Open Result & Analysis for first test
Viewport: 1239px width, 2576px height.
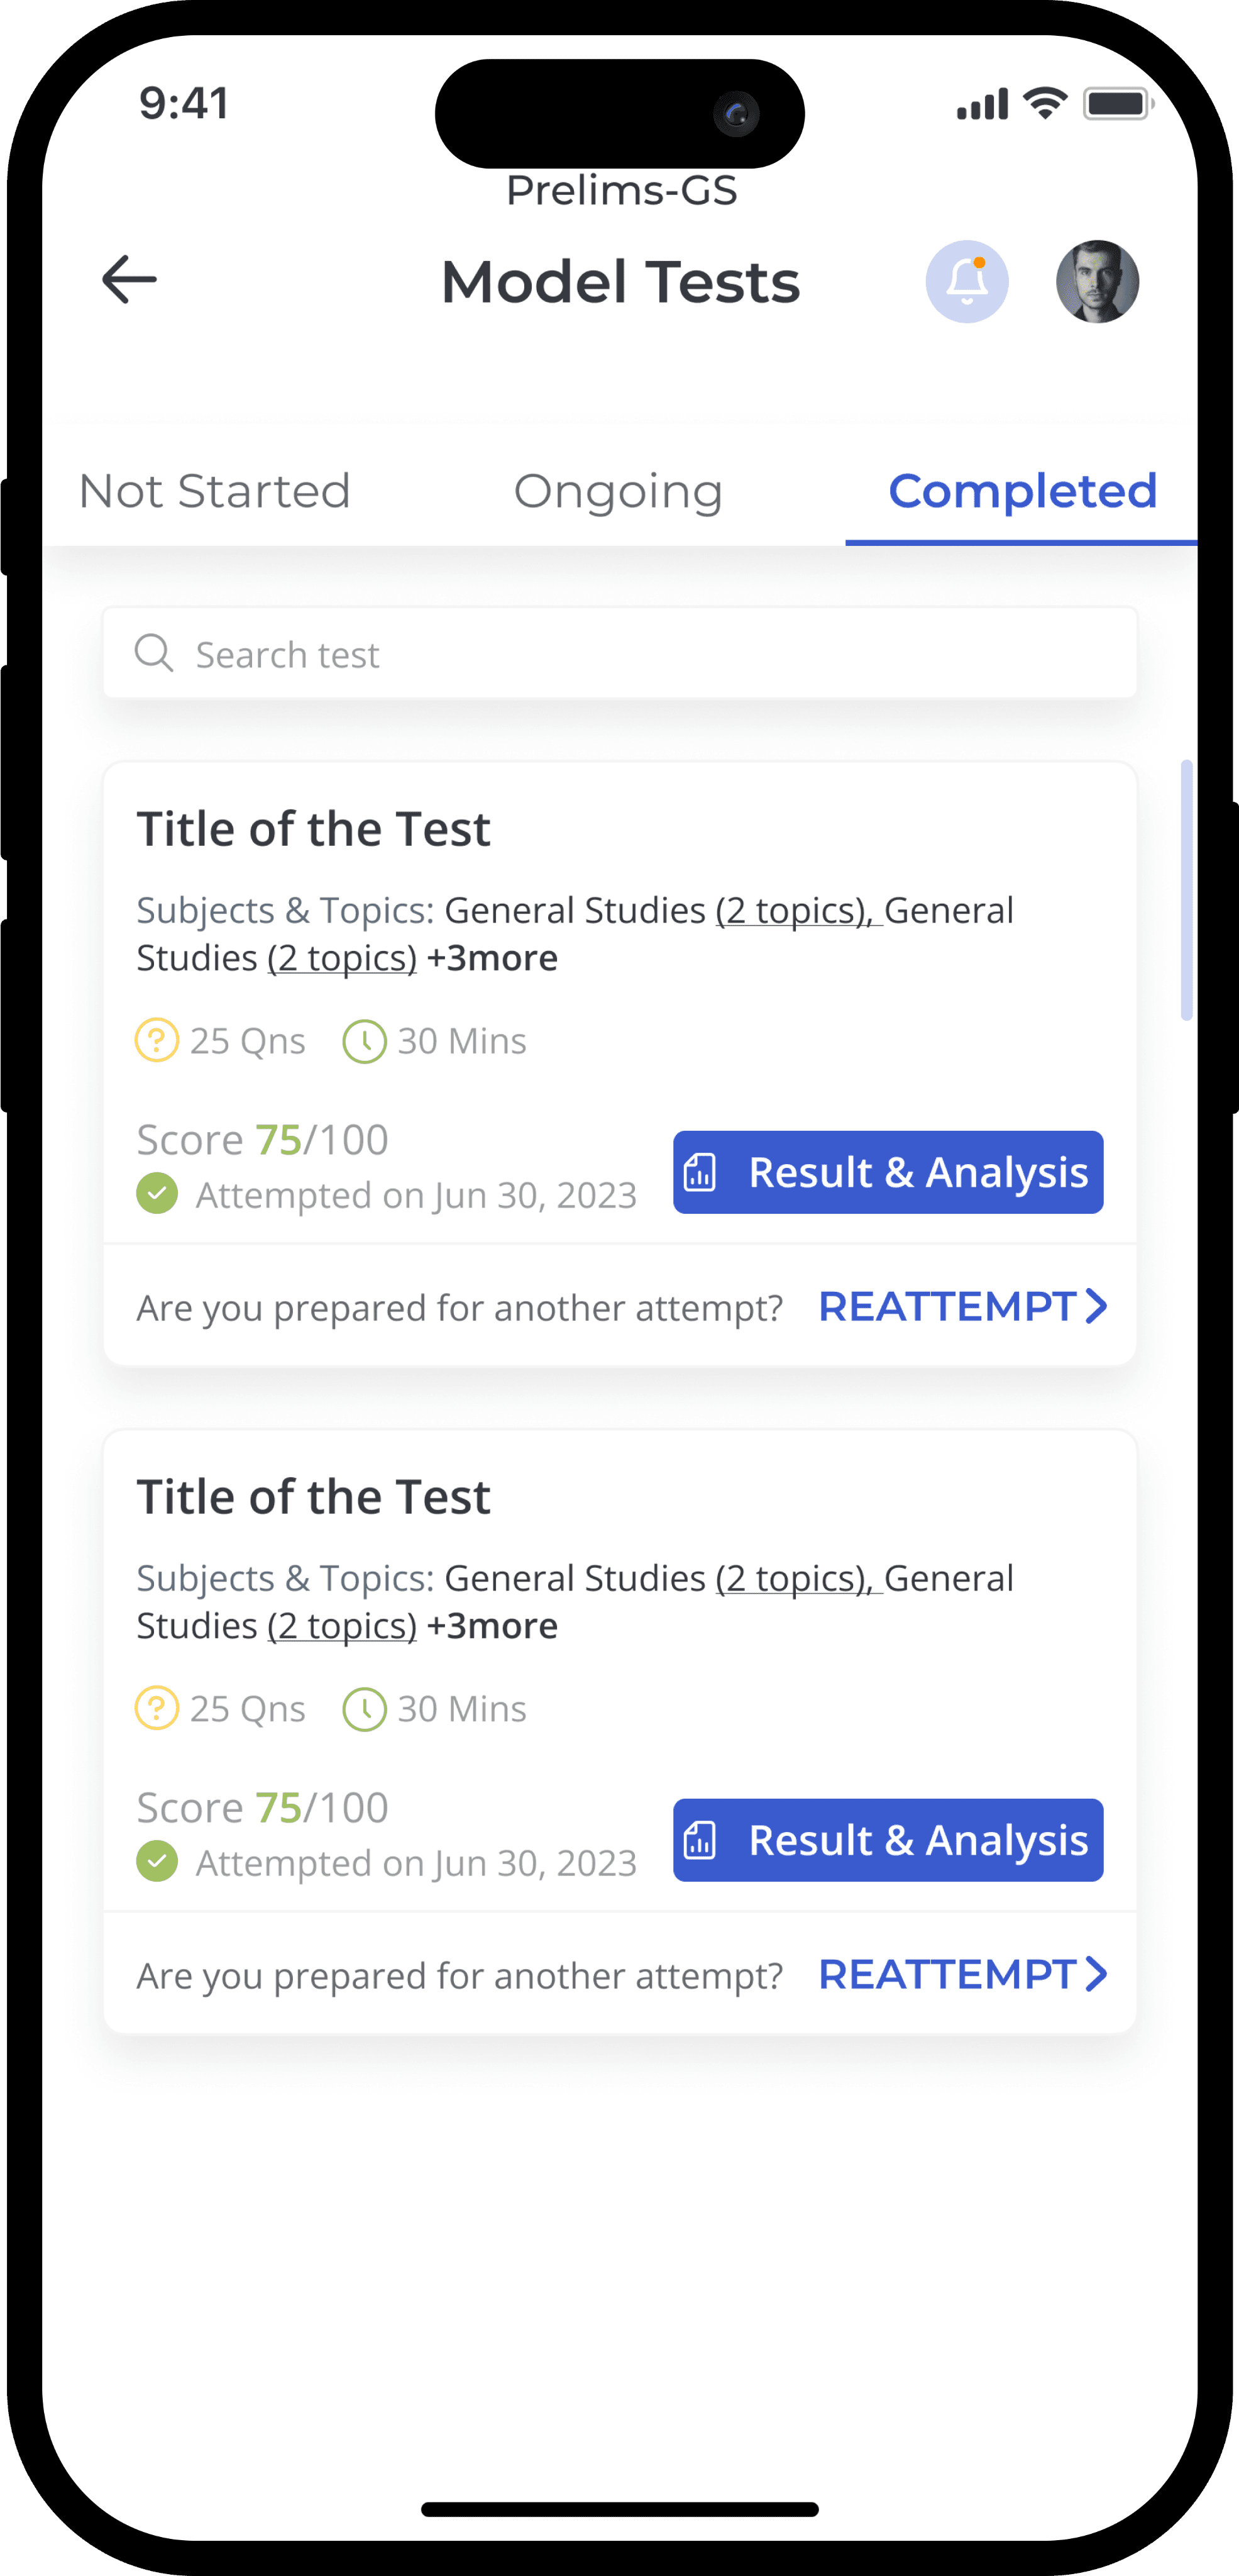[888, 1172]
